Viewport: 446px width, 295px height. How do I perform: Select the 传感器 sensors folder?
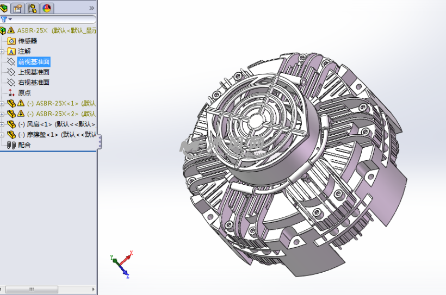click(x=27, y=41)
